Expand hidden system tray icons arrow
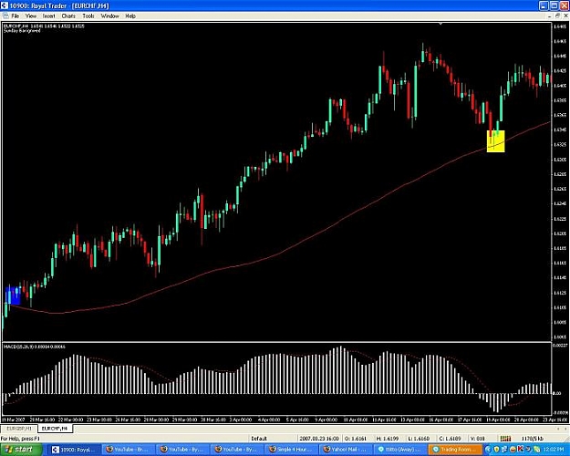Screen dimensions: 570x456 click(488, 450)
